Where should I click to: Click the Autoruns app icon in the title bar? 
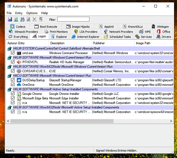[9, 6]
